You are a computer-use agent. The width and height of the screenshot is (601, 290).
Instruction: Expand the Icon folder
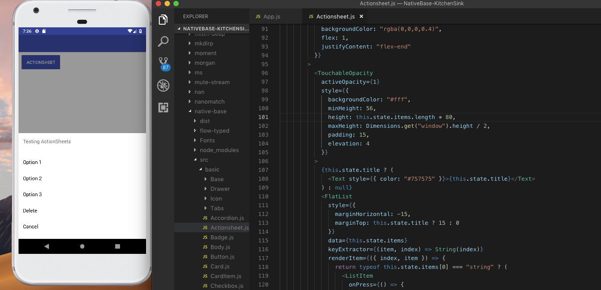tap(216, 199)
